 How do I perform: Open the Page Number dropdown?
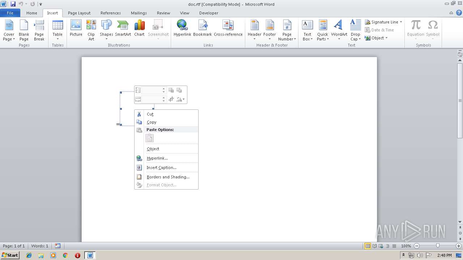coord(287,30)
